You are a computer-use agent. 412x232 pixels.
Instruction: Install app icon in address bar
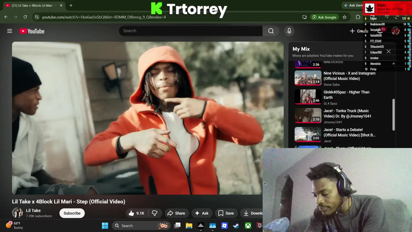[304, 17]
